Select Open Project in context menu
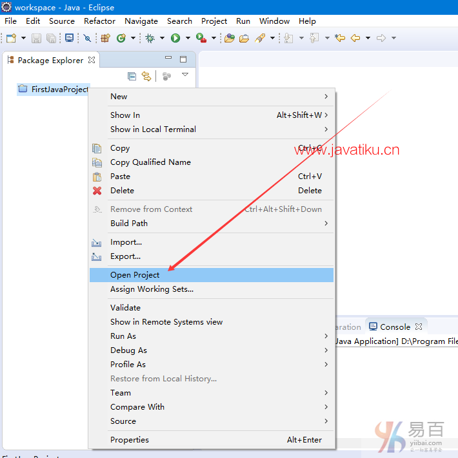 coord(212,275)
